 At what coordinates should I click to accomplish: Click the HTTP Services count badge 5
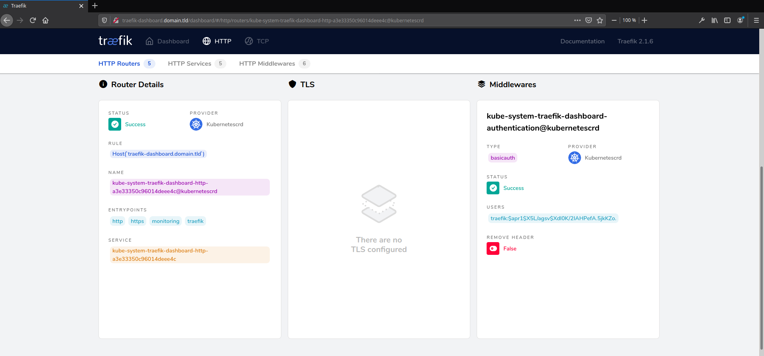[x=220, y=63]
